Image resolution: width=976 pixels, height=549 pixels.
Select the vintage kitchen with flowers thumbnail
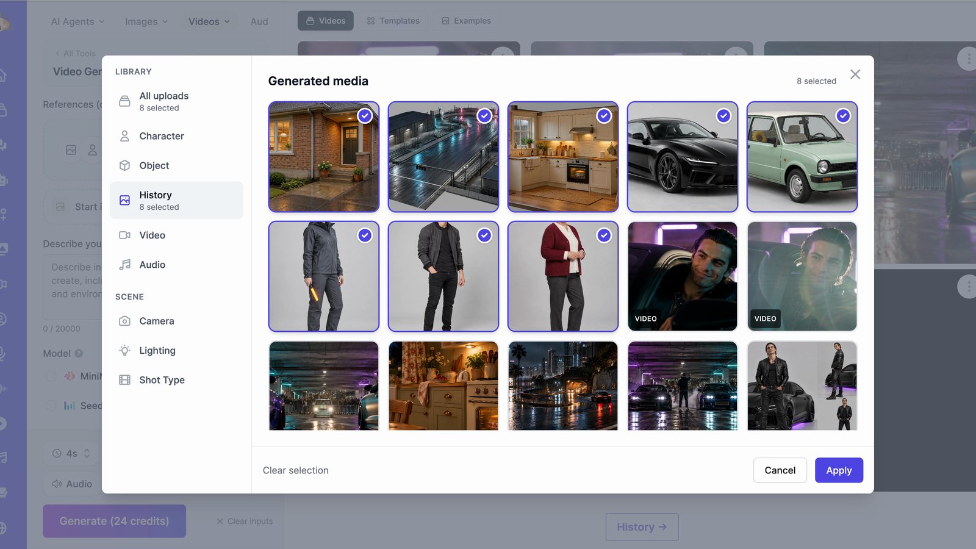pos(443,386)
